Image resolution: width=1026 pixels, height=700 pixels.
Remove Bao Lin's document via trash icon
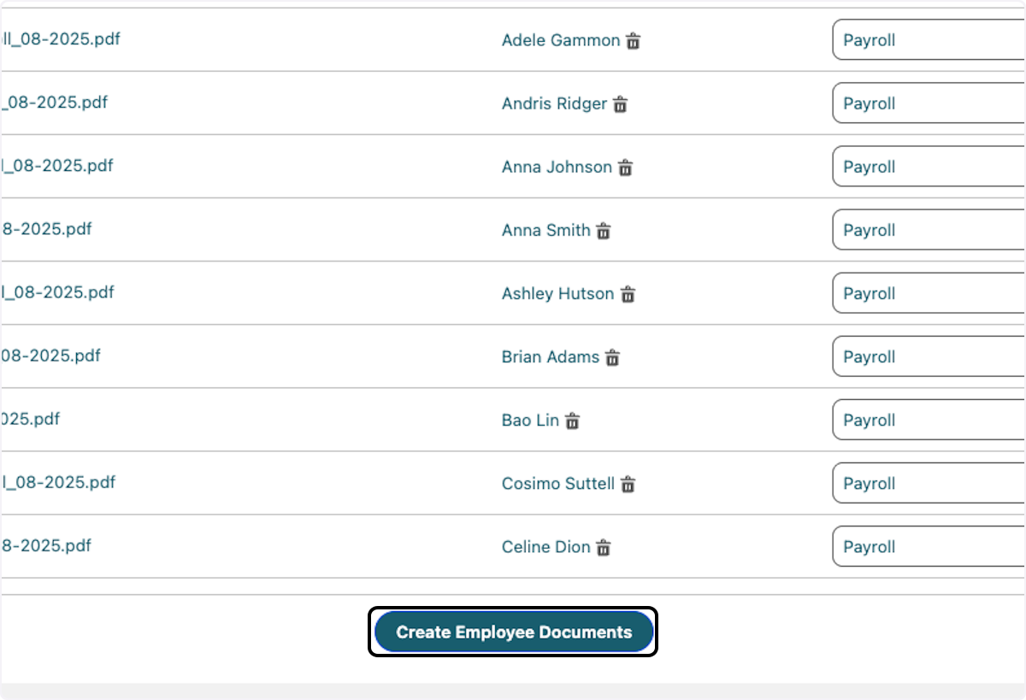pos(573,421)
